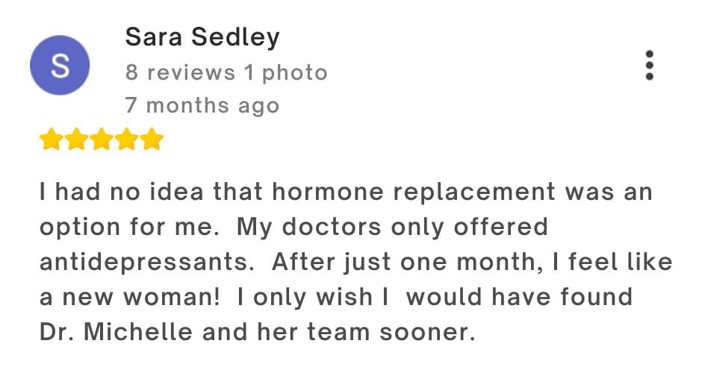Click "her team" in the last line
Screen dimensions: 702x373
(314, 332)
